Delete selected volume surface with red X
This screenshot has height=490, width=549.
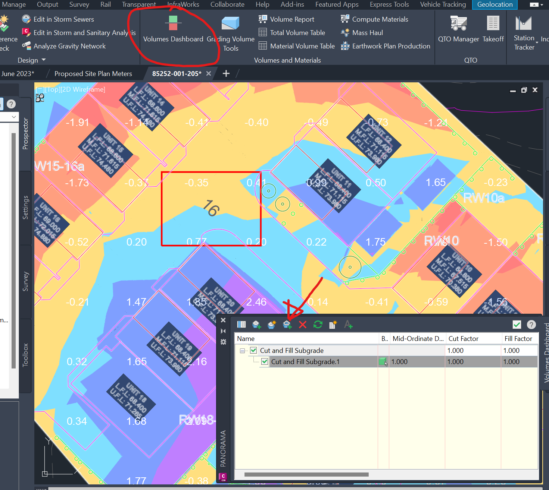(x=302, y=325)
